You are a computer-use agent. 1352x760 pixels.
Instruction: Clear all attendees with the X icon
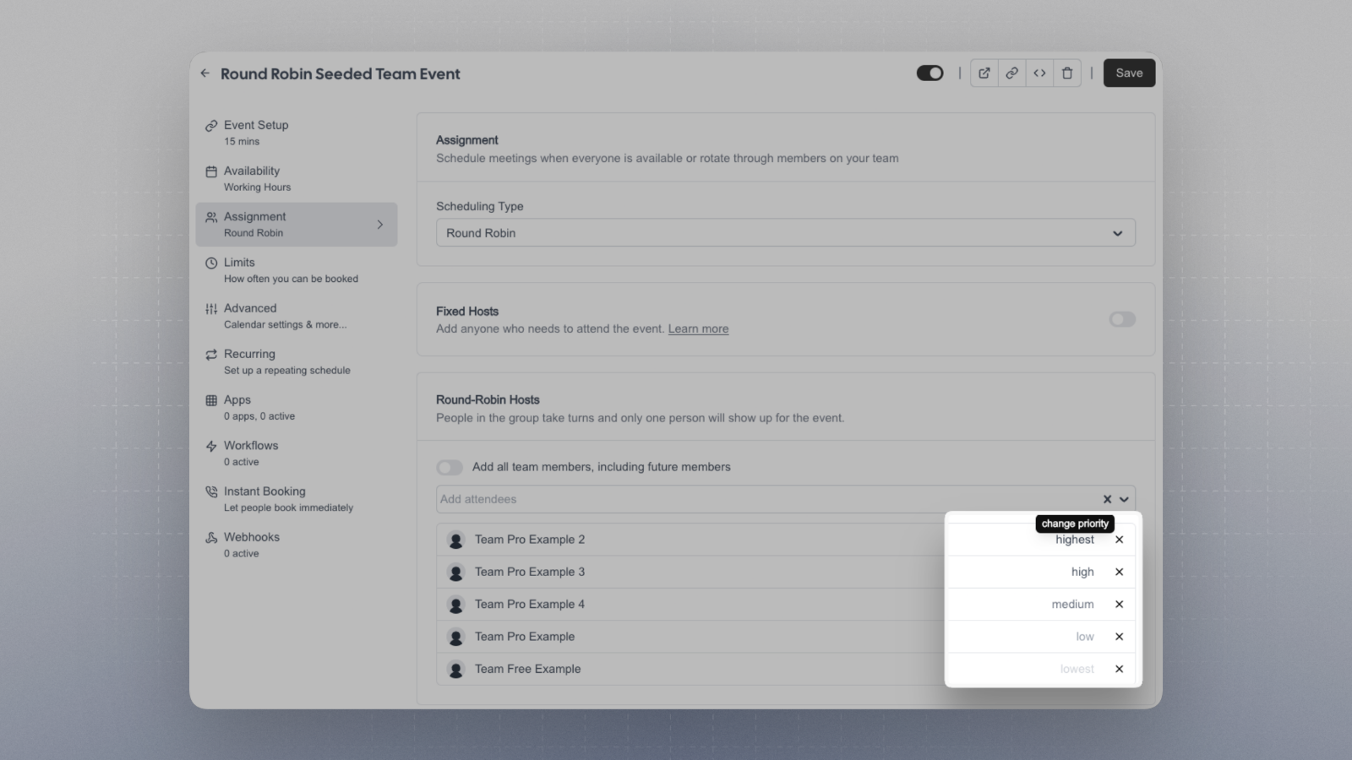pos(1107,499)
